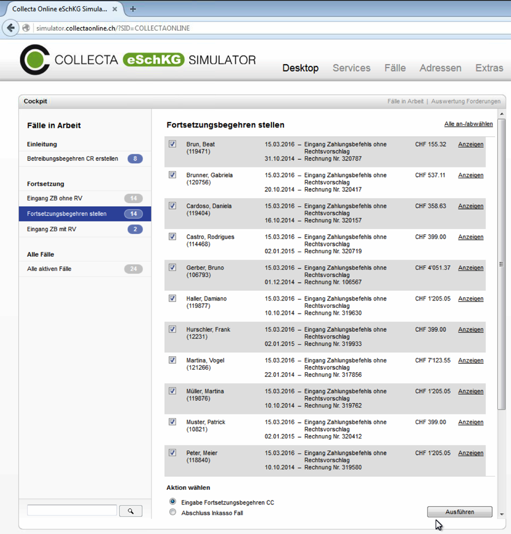This screenshot has width=511, height=534.
Task: Click badge 2 next to Eingang ZB mit RV
Action: [135, 229]
